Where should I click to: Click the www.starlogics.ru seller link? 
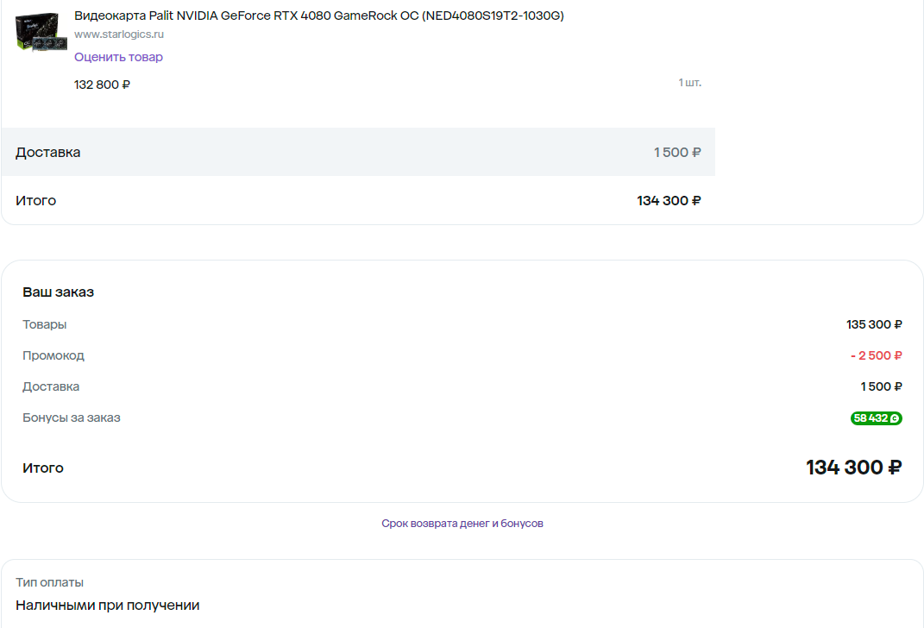pyautogui.click(x=119, y=35)
